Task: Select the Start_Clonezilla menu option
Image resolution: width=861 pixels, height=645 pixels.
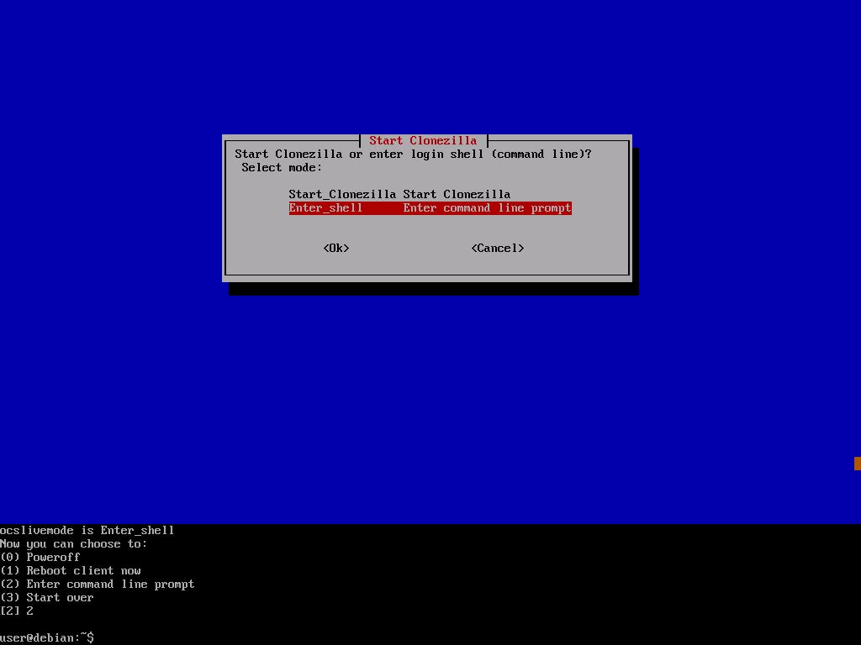Action: (341, 194)
